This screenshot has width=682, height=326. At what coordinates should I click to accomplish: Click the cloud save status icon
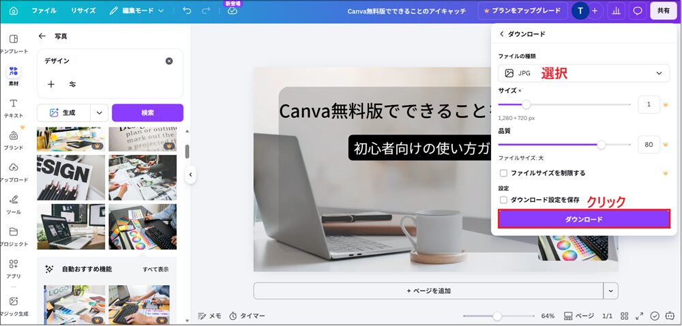(233, 11)
